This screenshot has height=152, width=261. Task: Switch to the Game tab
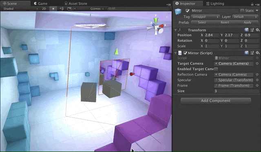(41, 4)
